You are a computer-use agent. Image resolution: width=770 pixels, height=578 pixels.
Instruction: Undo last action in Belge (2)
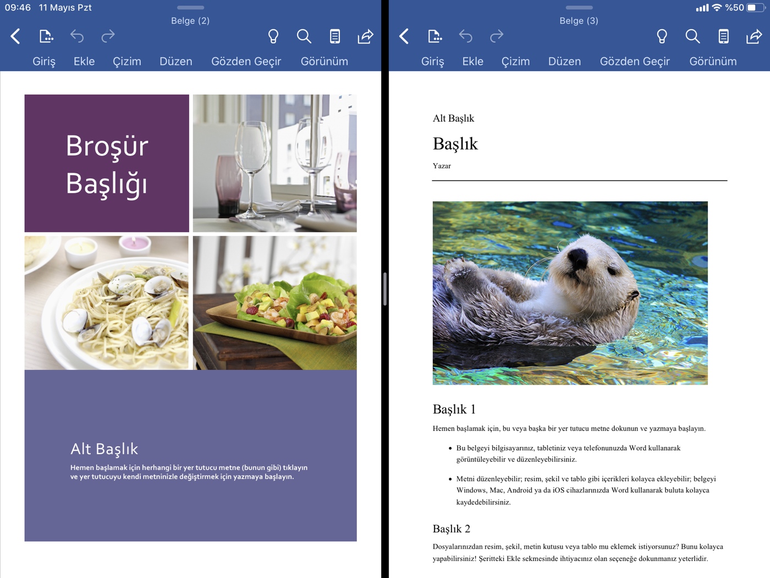(77, 36)
